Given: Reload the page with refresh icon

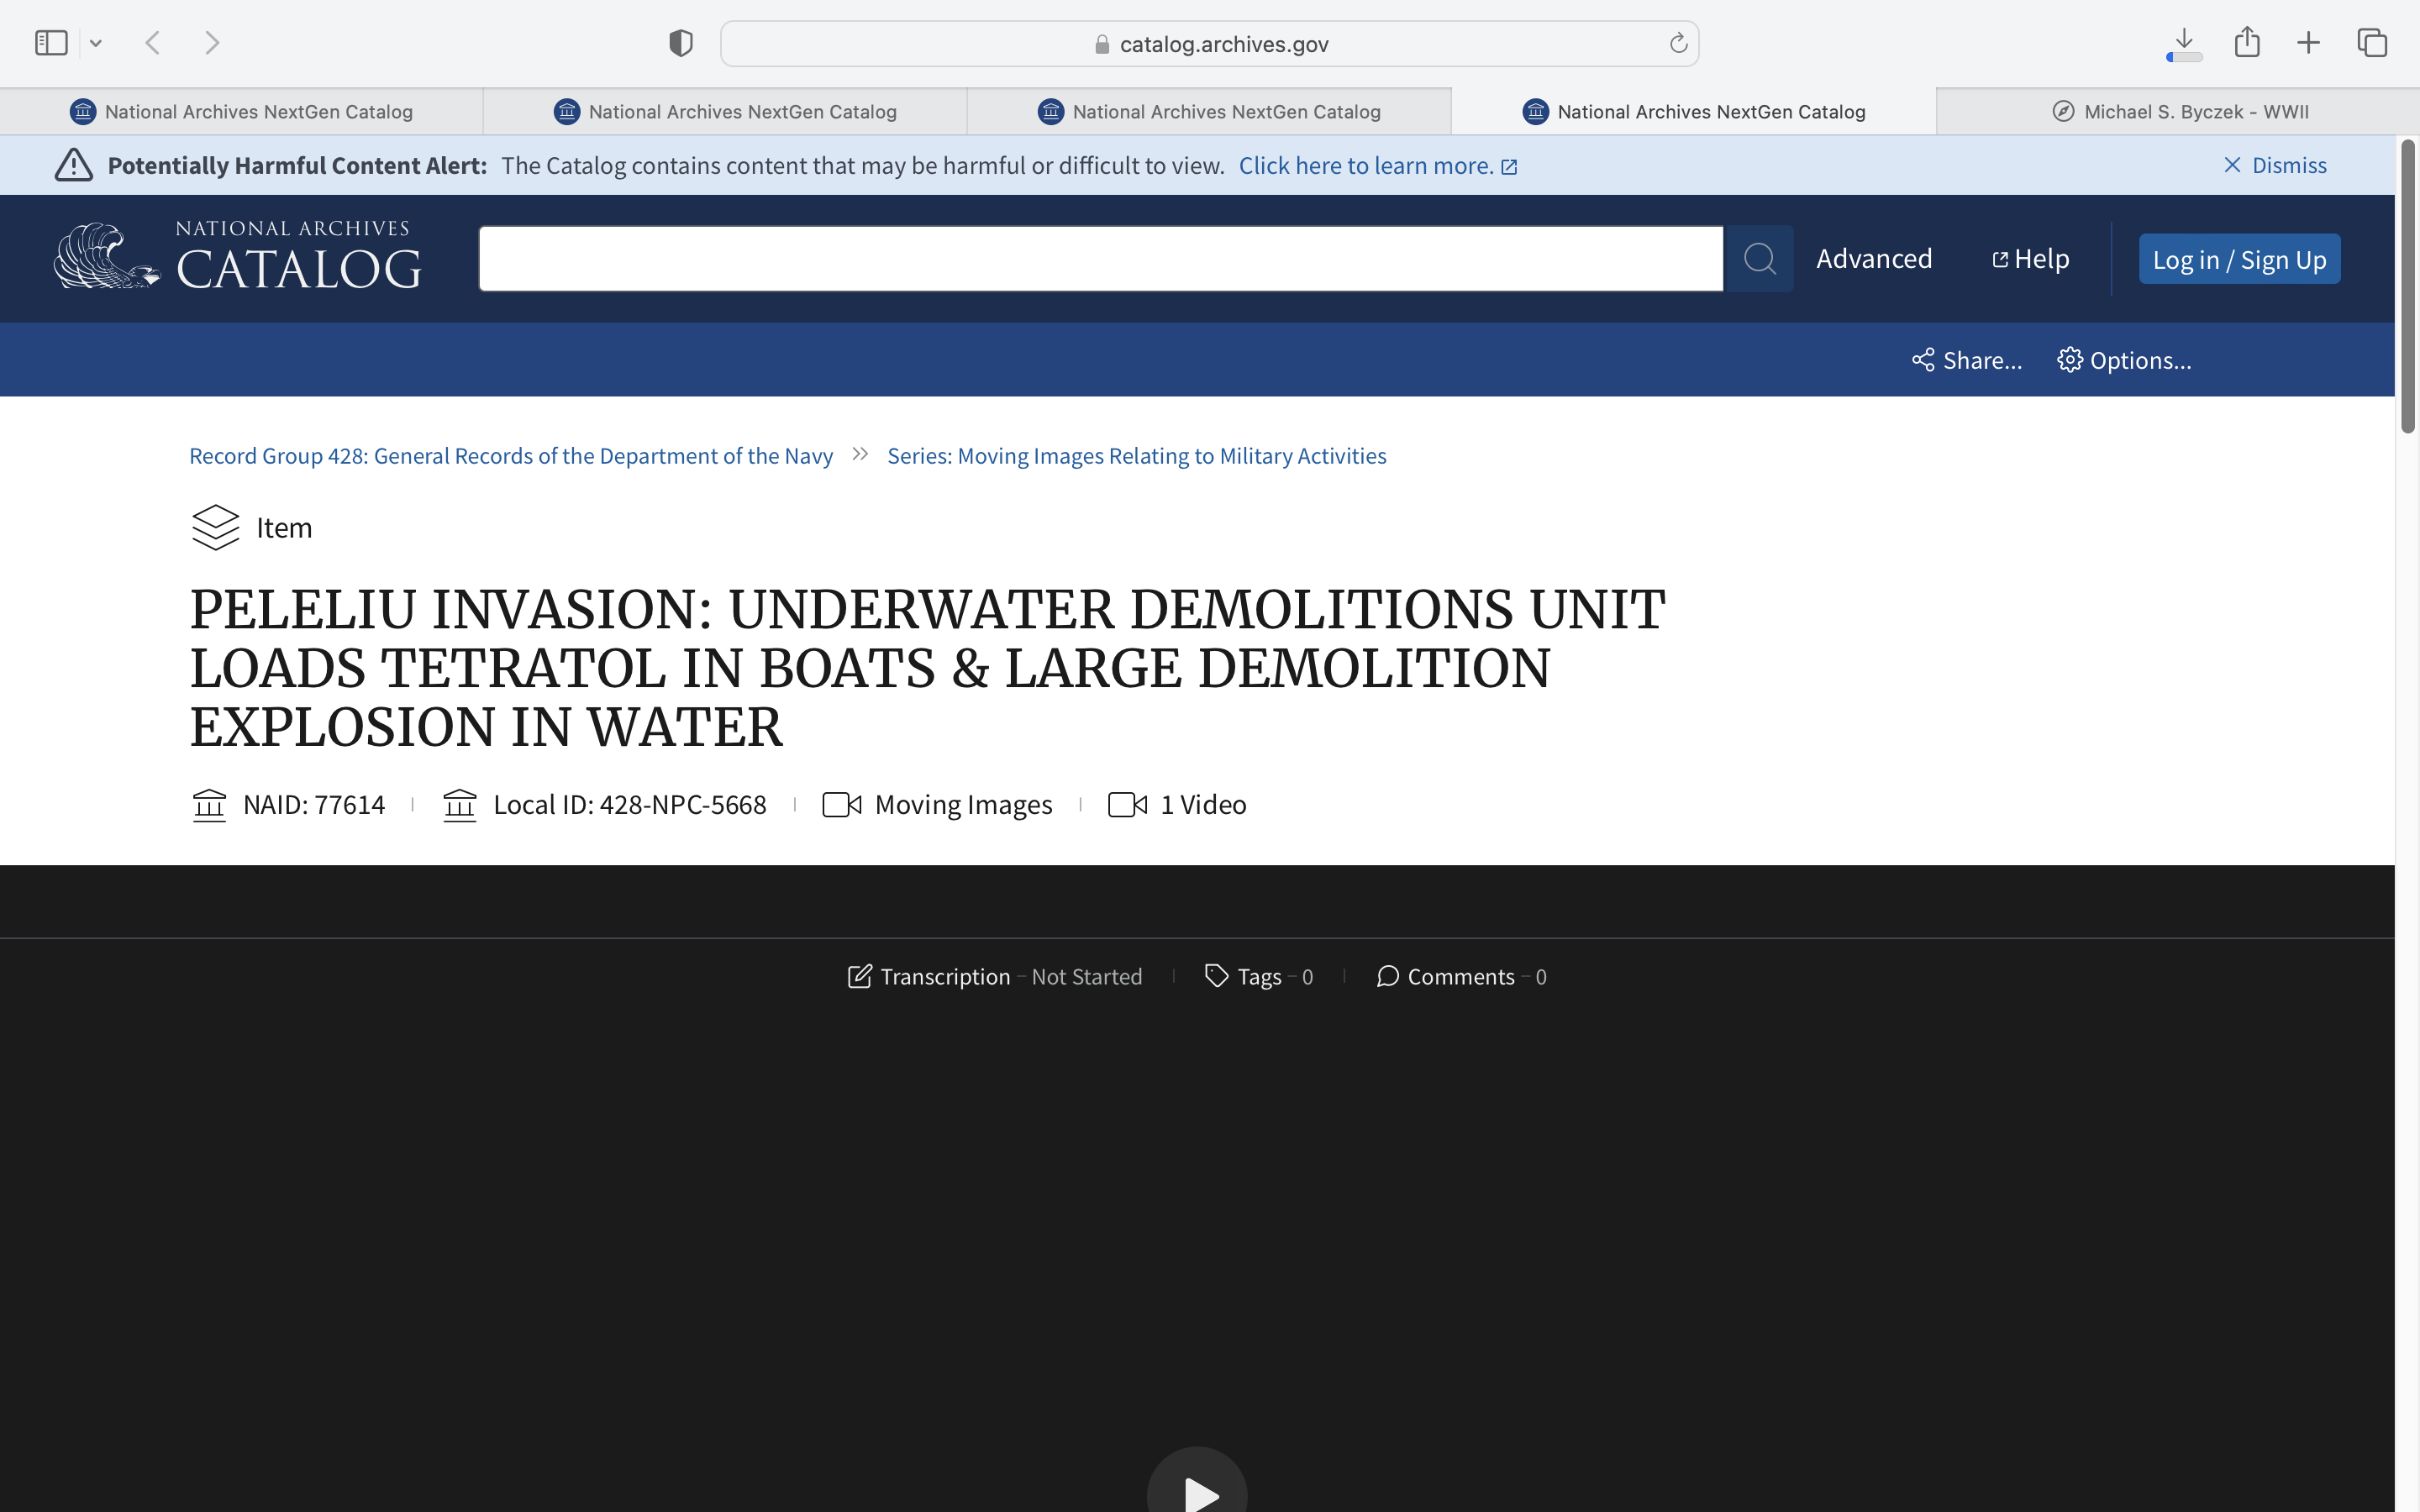Looking at the screenshot, I should click(1678, 43).
